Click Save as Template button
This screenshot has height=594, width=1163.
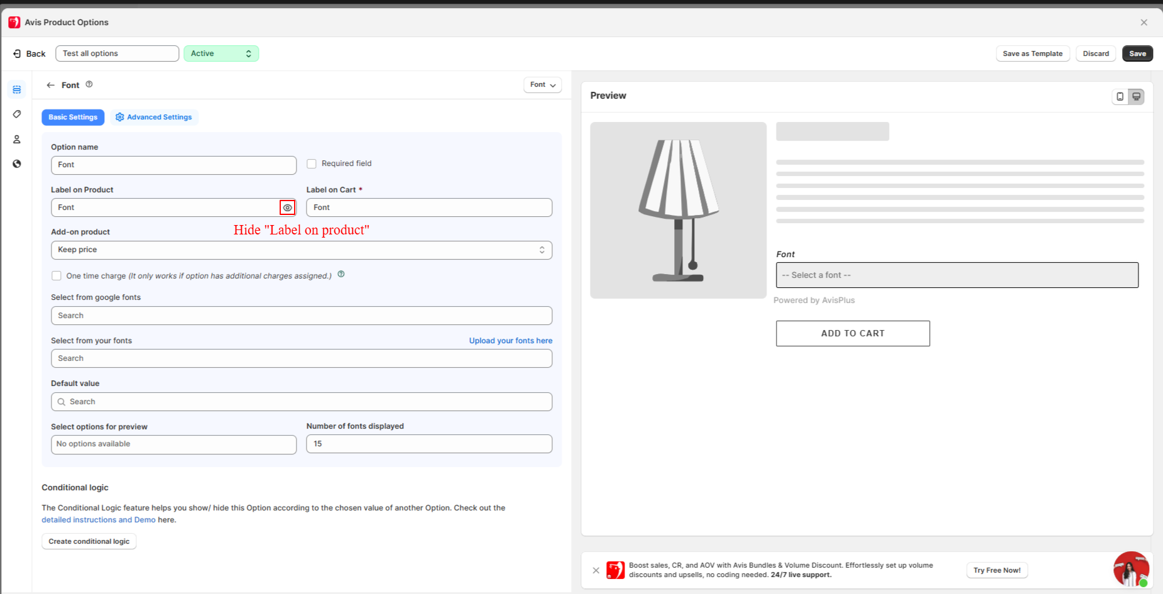click(x=1032, y=53)
